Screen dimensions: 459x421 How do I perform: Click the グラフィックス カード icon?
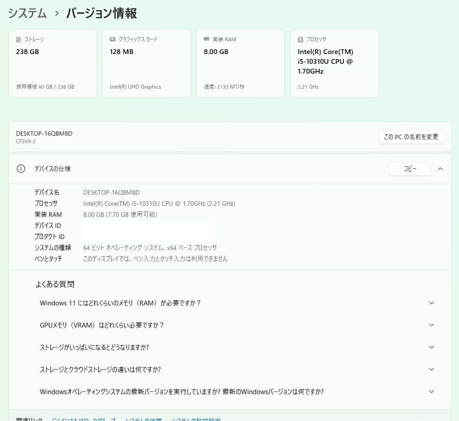(x=112, y=39)
